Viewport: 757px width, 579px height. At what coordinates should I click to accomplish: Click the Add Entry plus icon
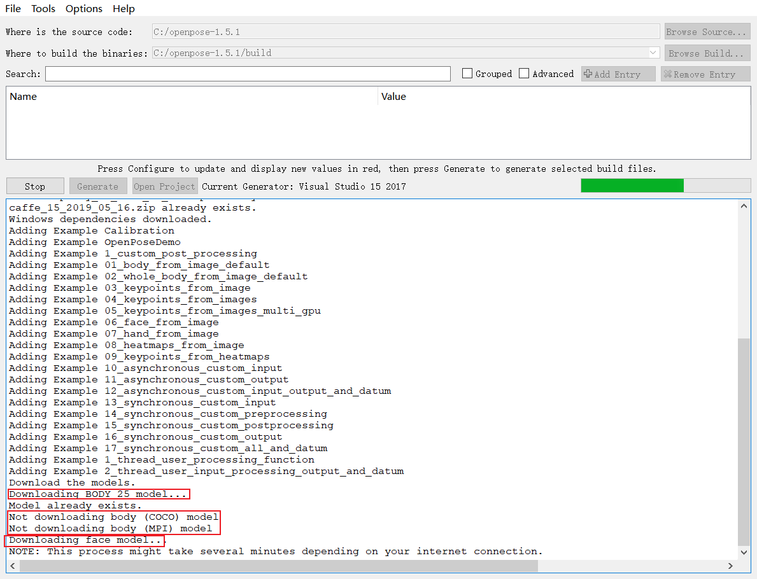click(x=588, y=74)
